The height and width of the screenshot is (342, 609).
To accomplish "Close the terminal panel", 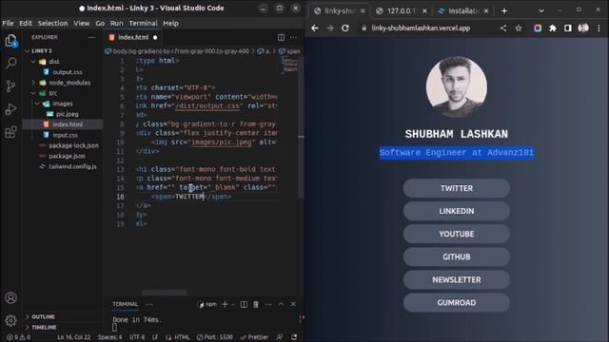I will click(x=293, y=304).
